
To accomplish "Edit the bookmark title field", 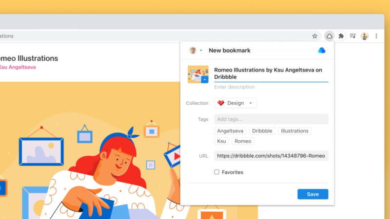I will [271, 73].
